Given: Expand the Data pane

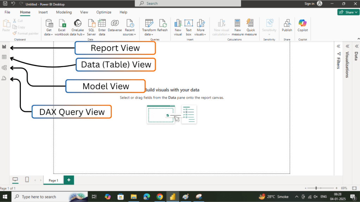Looking at the screenshot, I should click(356, 47).
